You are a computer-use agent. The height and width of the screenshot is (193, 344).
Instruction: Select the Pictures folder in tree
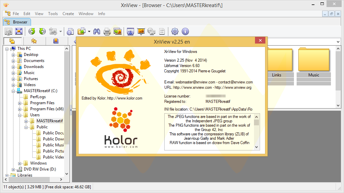coord(31,78)
